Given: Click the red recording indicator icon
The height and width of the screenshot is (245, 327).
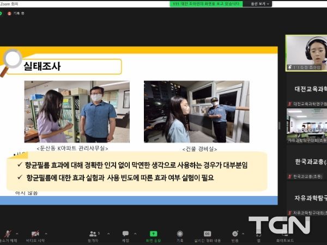Looking at the screenshot, I should tap(9, 13).
